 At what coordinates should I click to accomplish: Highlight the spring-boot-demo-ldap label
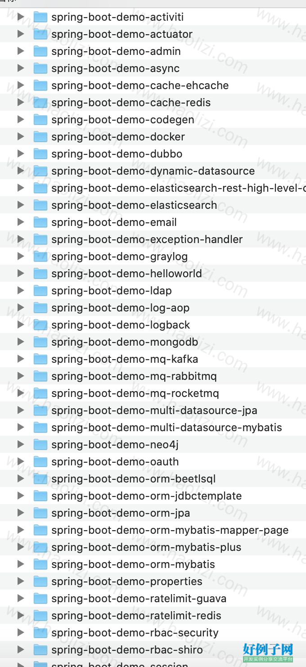coord(112,291)
